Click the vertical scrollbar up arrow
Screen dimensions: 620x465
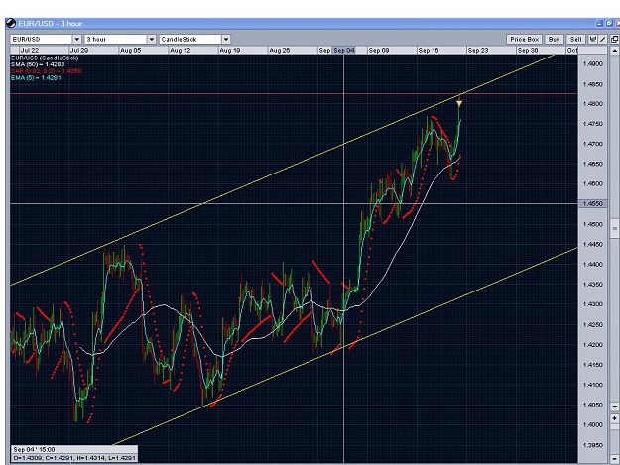click(614, 51)
